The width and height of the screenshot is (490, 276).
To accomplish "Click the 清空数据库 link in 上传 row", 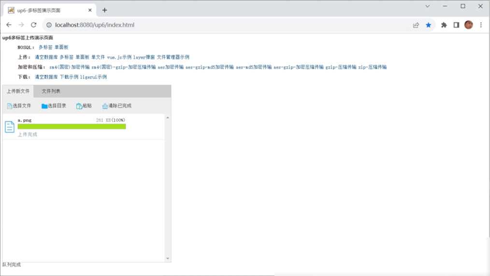I will tap(46, 57).
